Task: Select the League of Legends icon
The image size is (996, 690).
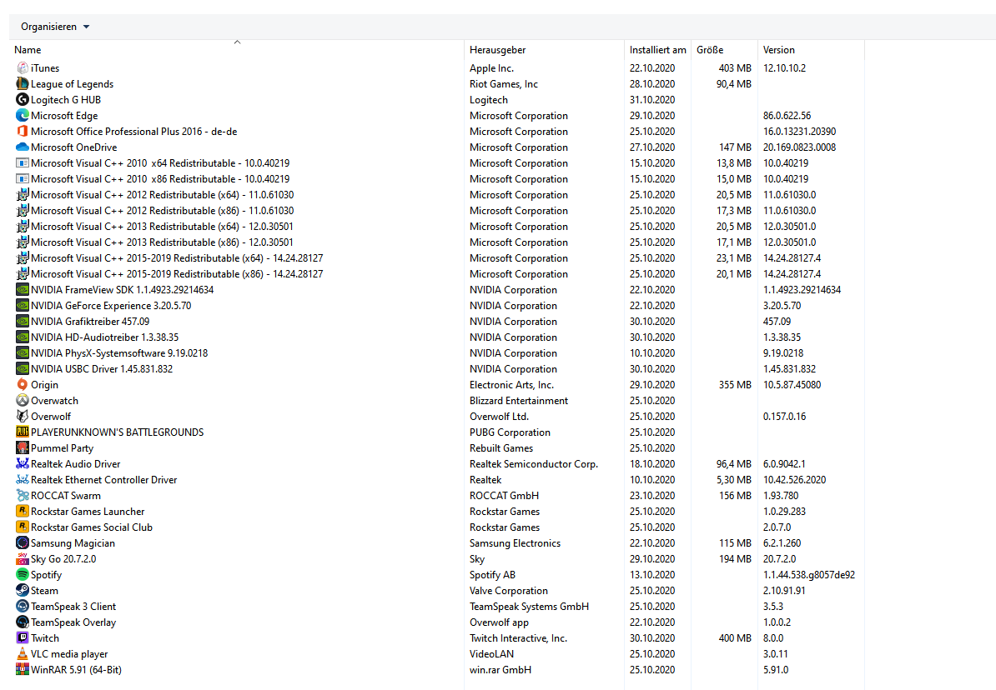Action: pos(23,84)
